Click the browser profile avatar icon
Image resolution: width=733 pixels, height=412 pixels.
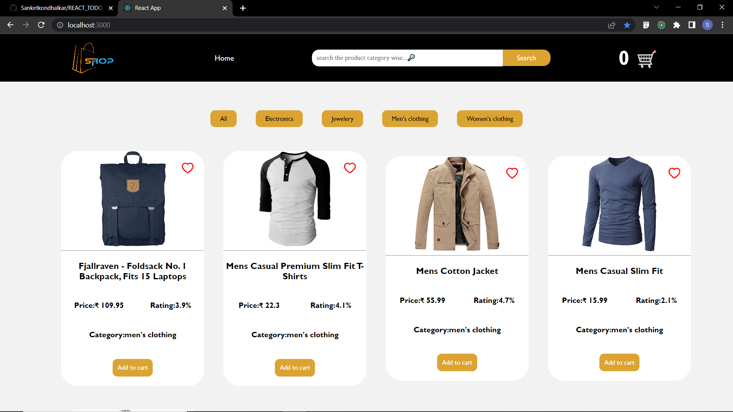point(707,25)
